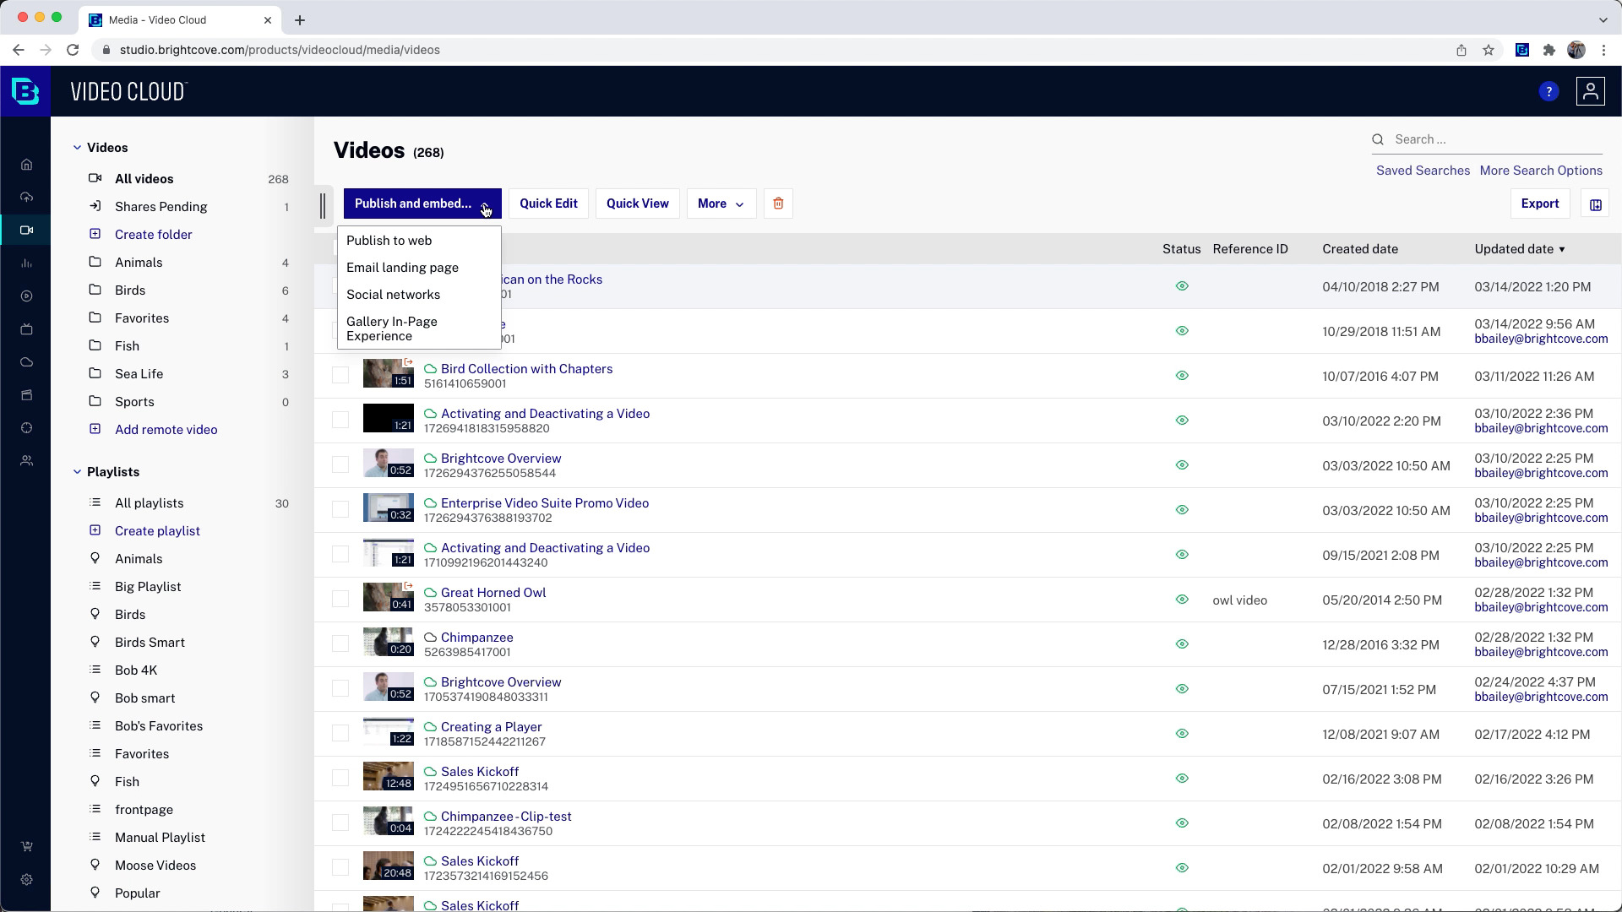Image resolution: width=1622 pixels, height=912 pixels.
Task: Click Create playlist link
Action: 157,531
